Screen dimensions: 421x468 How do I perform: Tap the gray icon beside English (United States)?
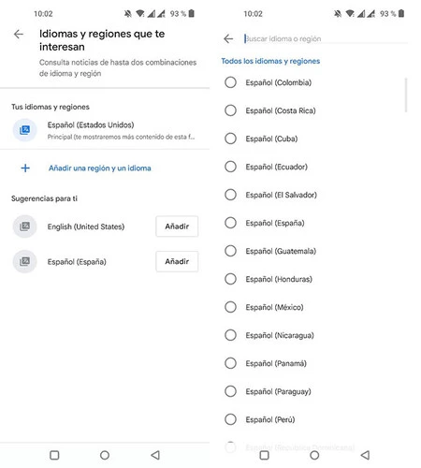click(24, 227)
